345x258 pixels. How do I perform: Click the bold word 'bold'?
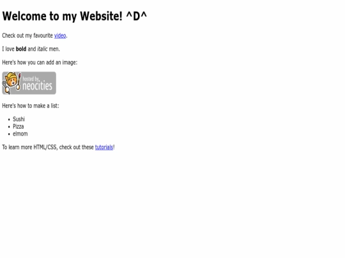[21, 49]
